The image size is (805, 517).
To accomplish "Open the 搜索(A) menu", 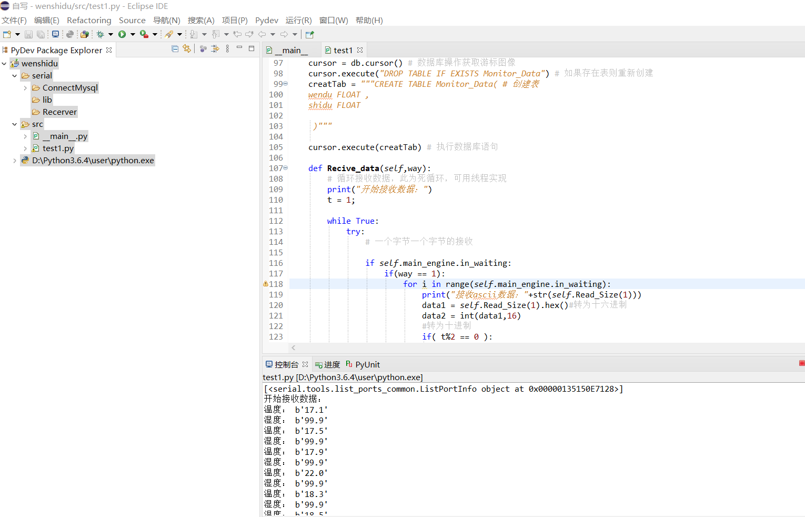I will pos(201,20).
